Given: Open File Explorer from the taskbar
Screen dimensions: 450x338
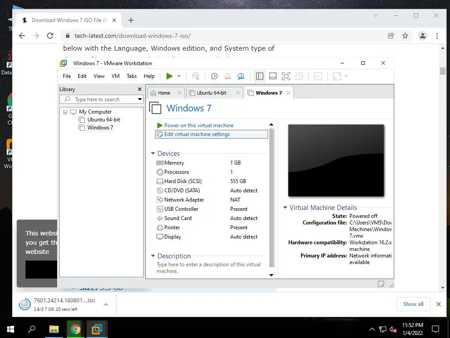Looking at the screenshot, I should [54, 329].
